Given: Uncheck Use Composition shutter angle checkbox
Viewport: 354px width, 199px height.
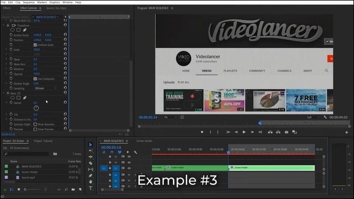Looking at the screenshot, I should click(x=35, y=78).
